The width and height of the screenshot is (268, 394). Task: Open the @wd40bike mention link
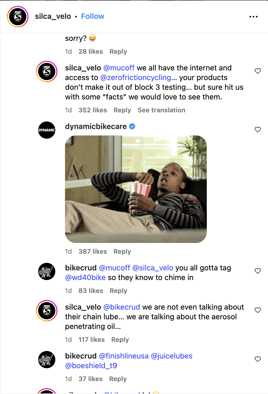[x=85, y=278]
